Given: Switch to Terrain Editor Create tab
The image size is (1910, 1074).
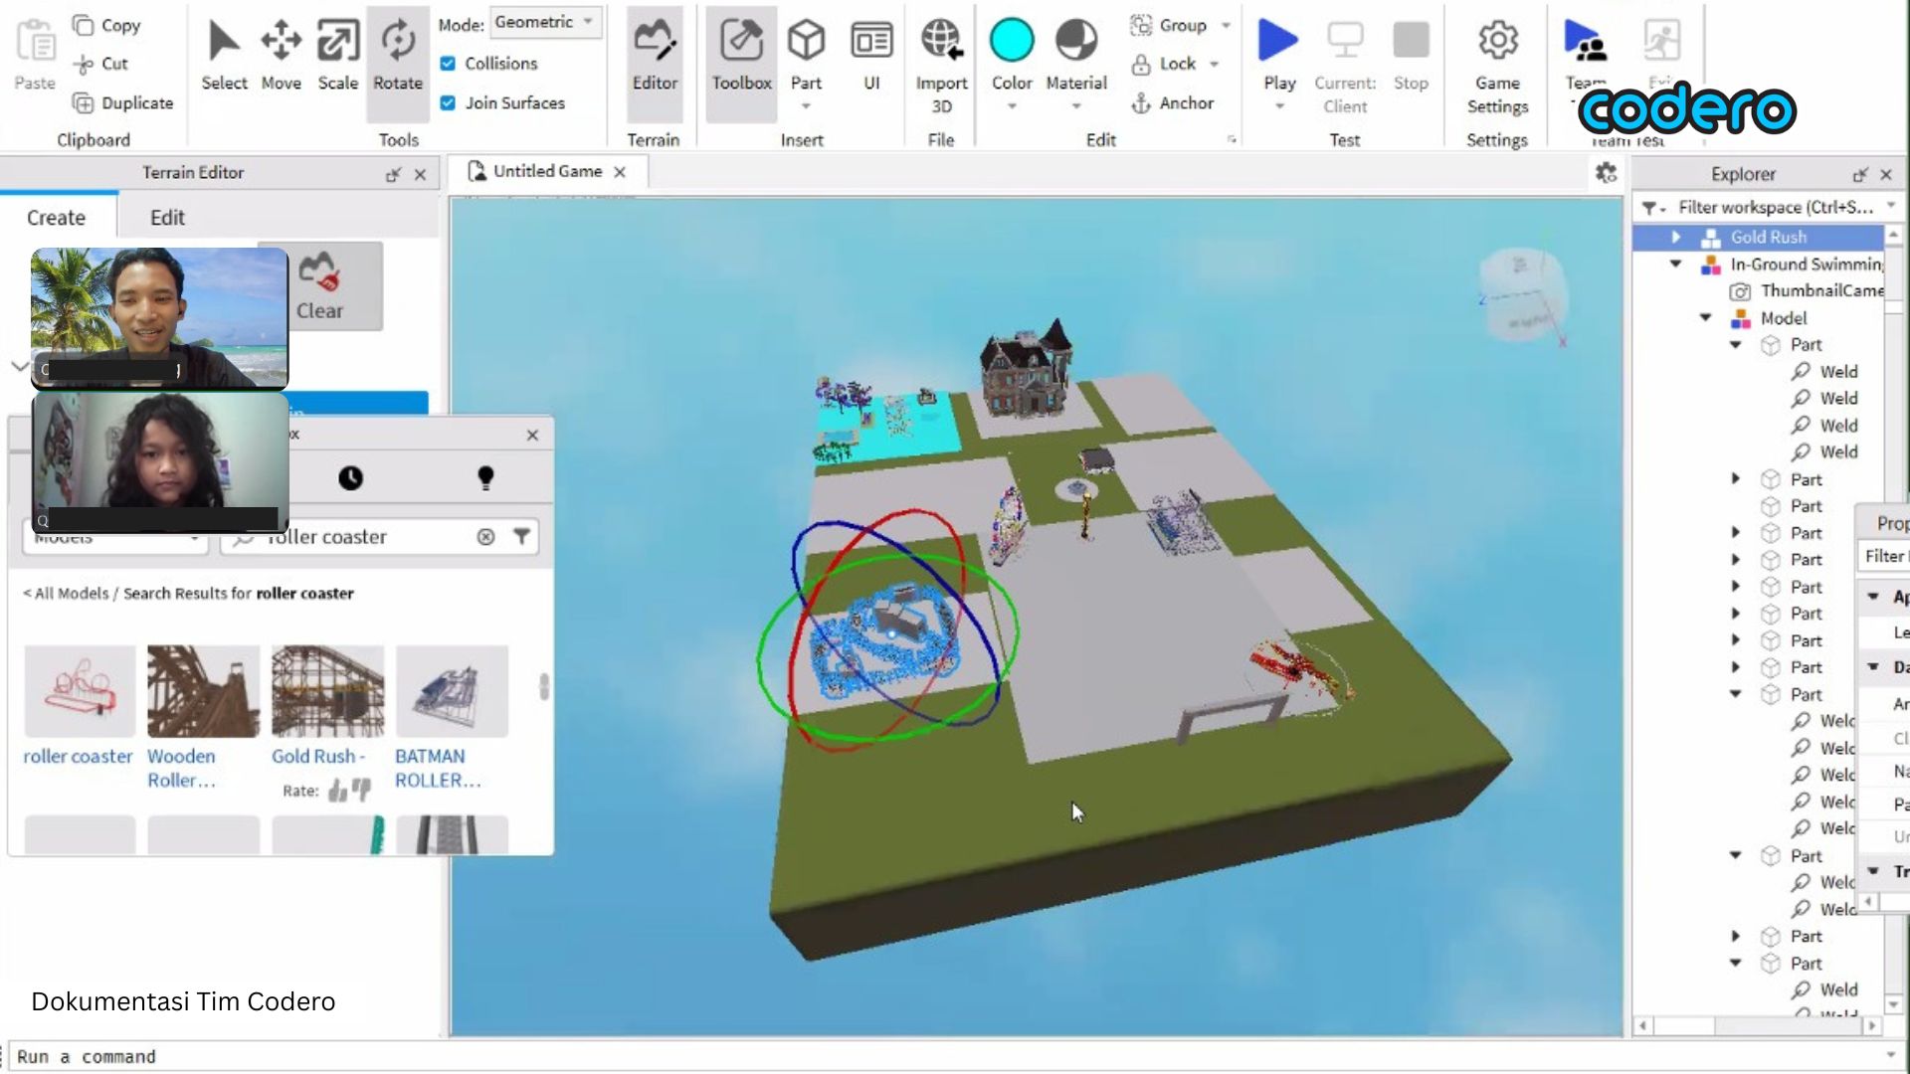Looking at the screenshot, I should point(57,218).
